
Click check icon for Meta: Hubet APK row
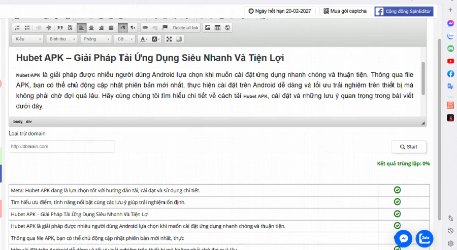click(397, 190)
